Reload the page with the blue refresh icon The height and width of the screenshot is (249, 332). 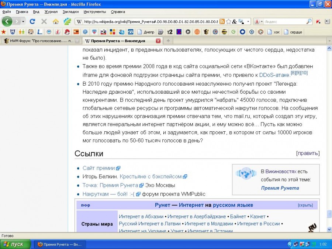coord(32,21)
